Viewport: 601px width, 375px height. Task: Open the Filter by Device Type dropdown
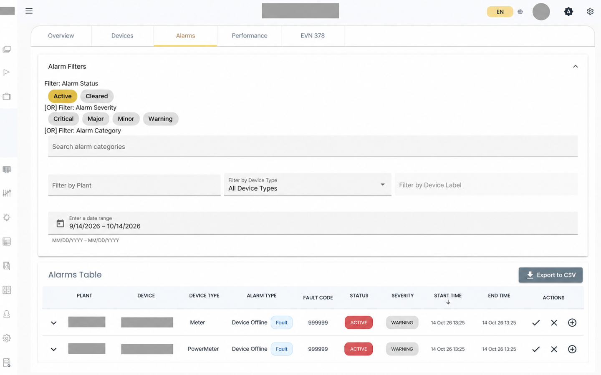click(308, 185)
